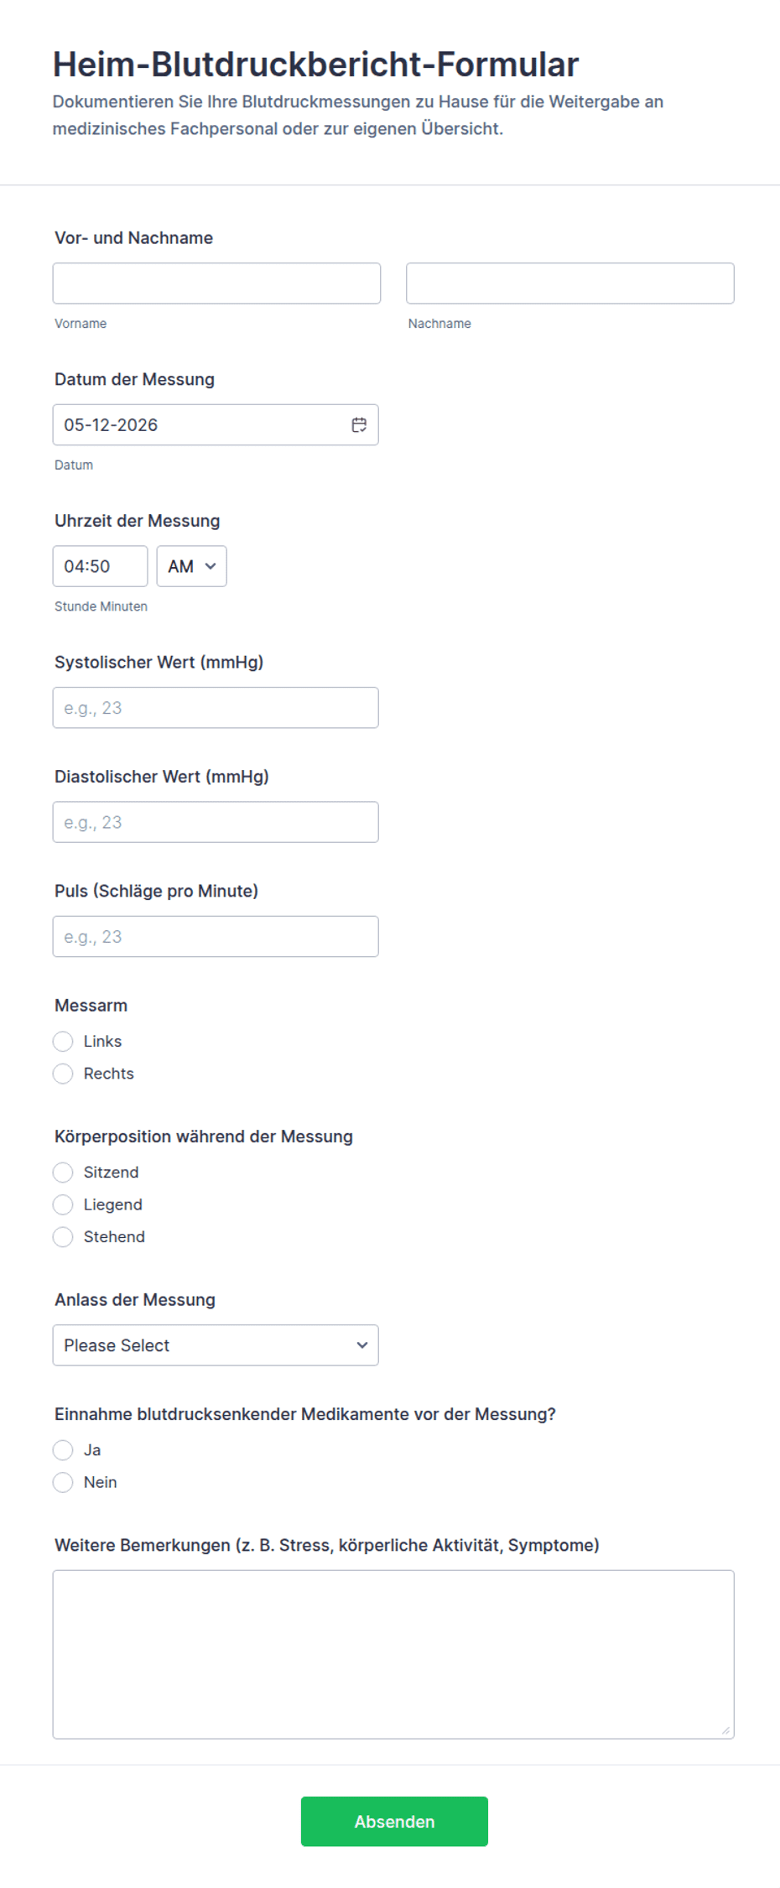Click the Nachname input field
Screen dimensions: 780x1888
570,283
